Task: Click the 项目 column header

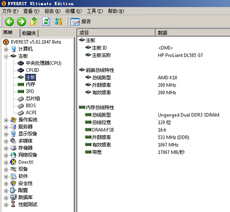Action: (116, 33)
